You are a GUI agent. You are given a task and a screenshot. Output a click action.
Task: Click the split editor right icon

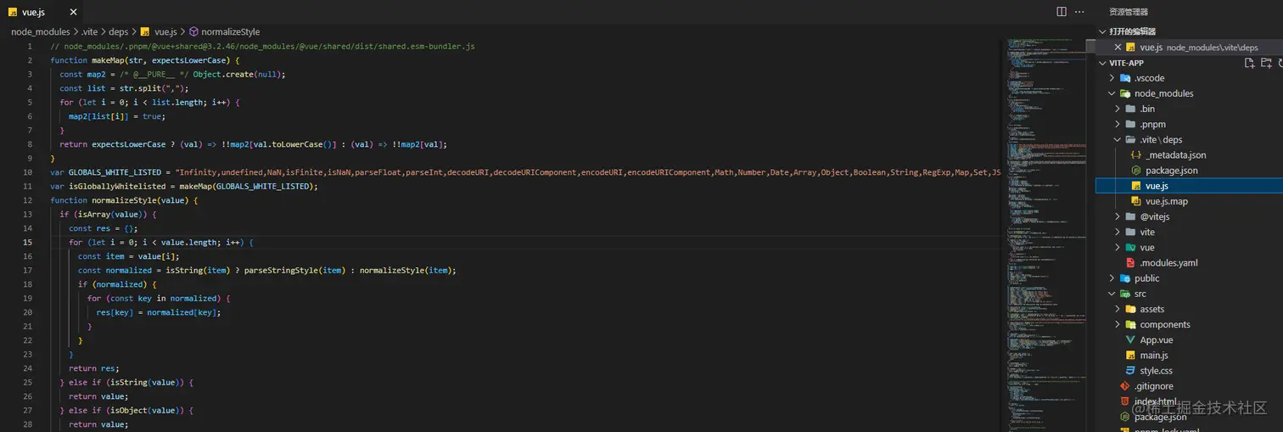click(1061, 12)
